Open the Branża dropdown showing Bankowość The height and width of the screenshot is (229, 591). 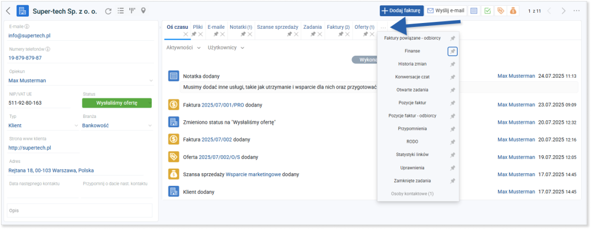[x=118, y=125]
